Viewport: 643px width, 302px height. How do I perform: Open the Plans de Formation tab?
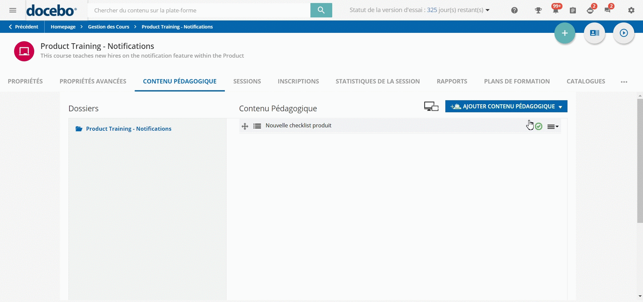517,81
